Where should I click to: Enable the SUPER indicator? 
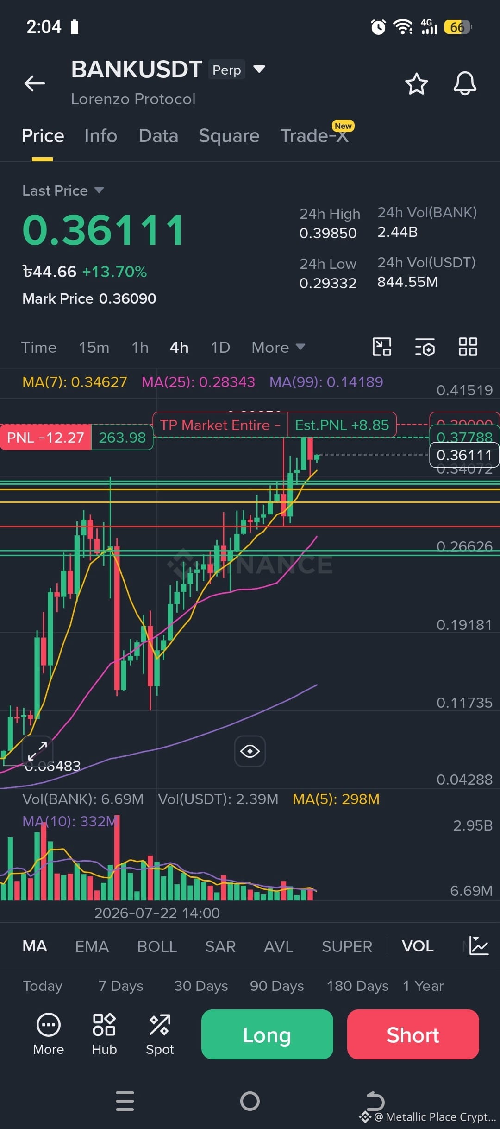[x=347, y=946]
